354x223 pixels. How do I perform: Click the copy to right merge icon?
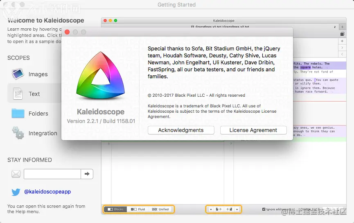pos(219,209)
